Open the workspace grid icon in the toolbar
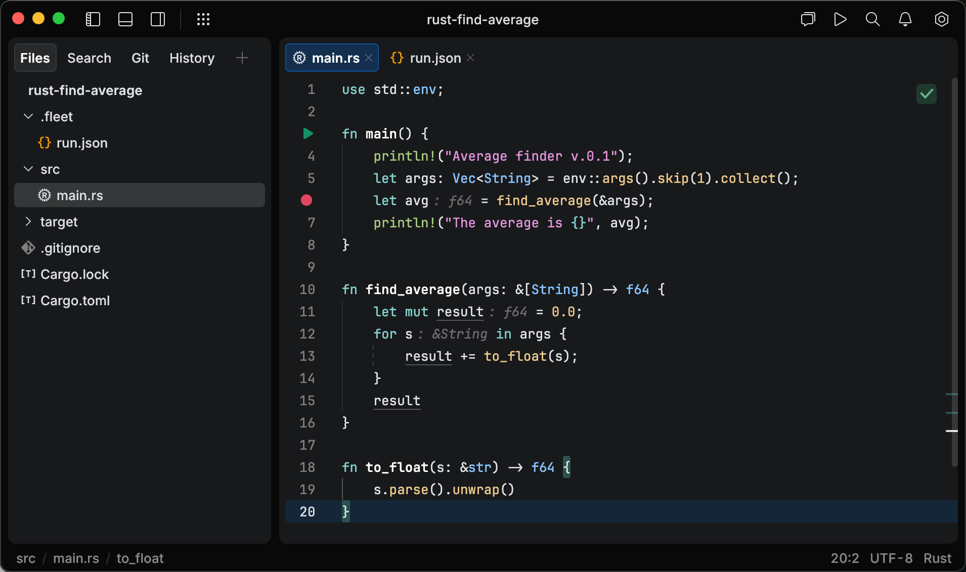Screen dimensions: 966x572 (203, 19)
